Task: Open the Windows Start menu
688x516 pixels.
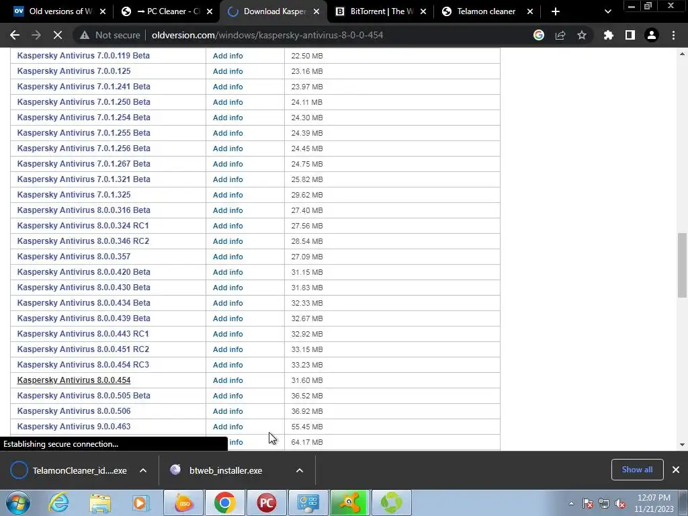Action: tap(18, 503)
